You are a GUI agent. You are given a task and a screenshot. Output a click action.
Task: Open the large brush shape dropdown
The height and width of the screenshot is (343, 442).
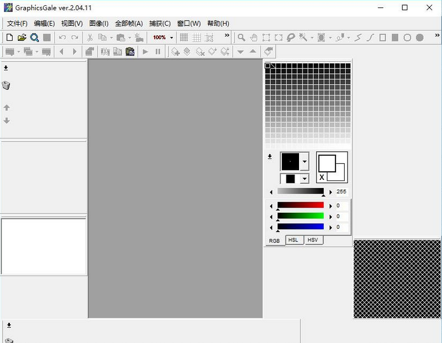coord(305,162)
